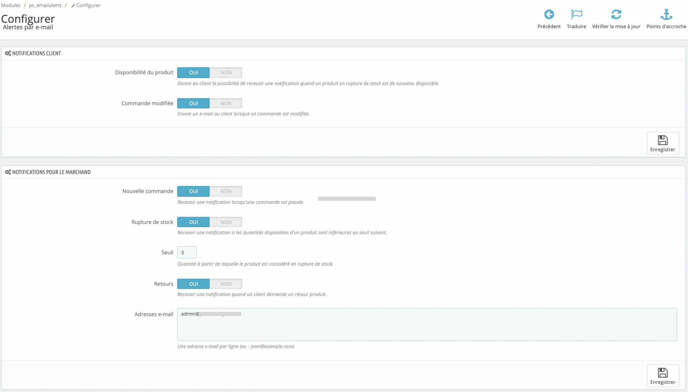Click the 'Notifications client' section heading
This screenshot has height=392, width=688.
[37, 53]
